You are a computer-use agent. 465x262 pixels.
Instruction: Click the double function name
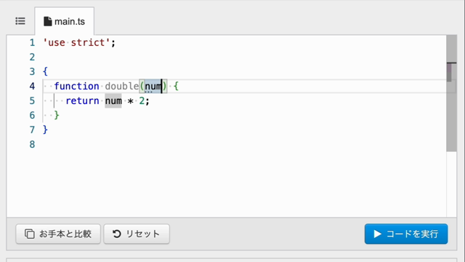click(x=121, y=86)
